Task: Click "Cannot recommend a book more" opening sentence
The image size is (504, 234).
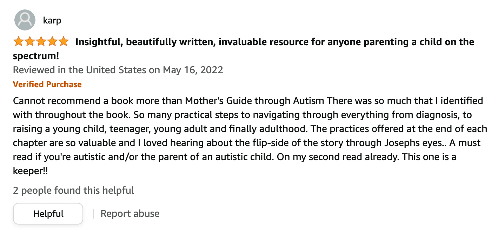Action: click(x=91, y=101)
